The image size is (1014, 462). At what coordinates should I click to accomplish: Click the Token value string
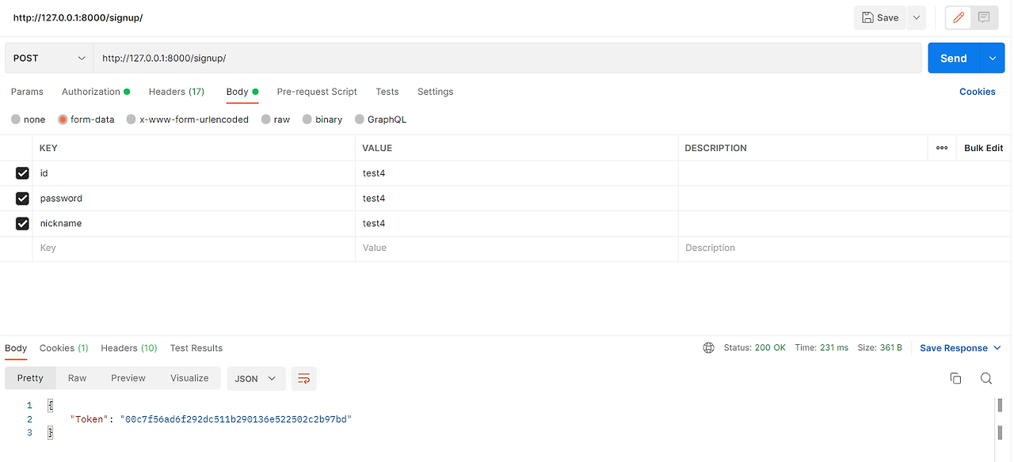pos(235,419)
